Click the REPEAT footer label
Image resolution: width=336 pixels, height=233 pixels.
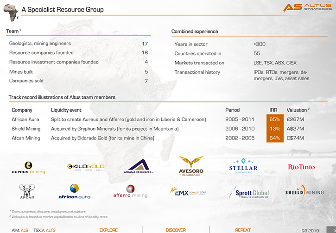coord(243,230)
